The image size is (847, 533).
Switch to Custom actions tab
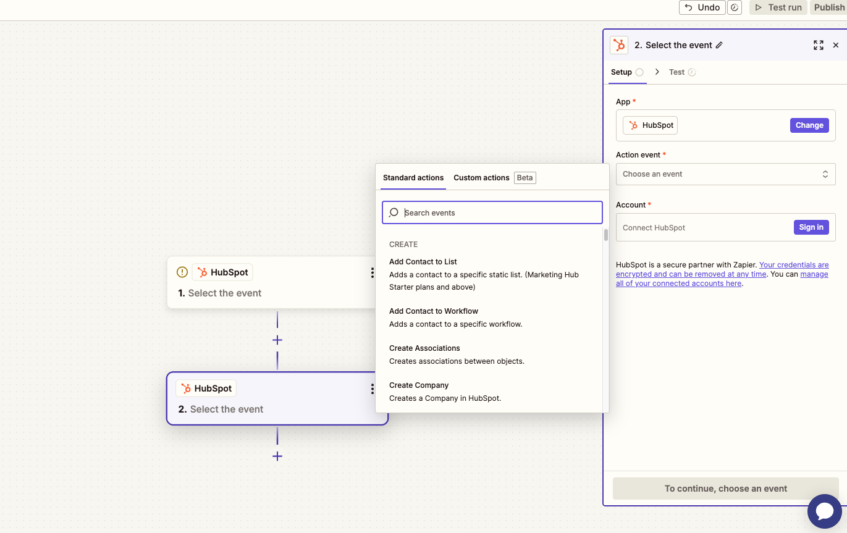(x=481, y=178)
